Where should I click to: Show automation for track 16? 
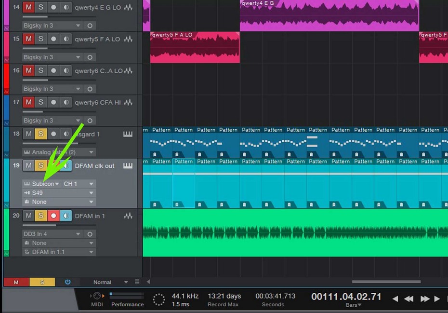click(x=6, y=91)
